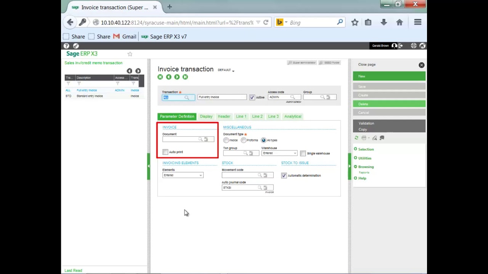The image size is (488, 274).
Task: Filter the Description column
Action: [79, 84]
